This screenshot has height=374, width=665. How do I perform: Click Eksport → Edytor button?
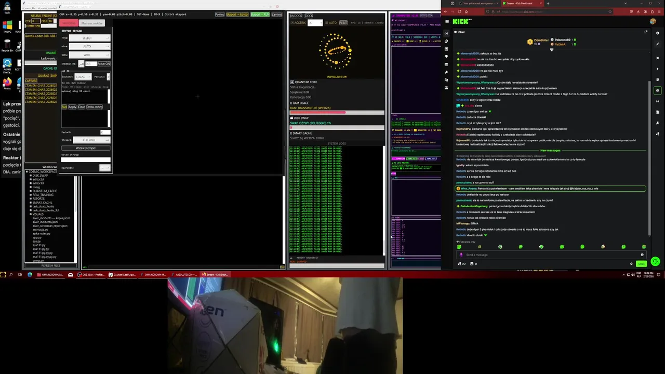[237, 15]
